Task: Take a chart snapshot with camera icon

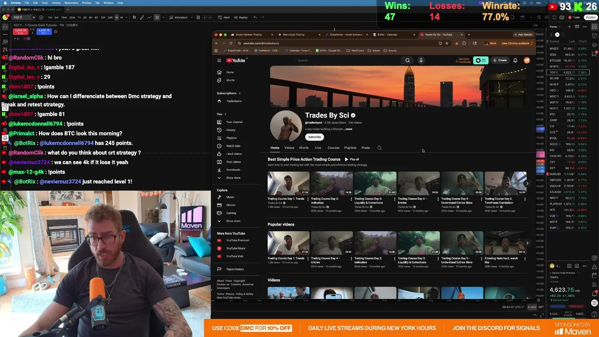Action: click(x=562, y=17)
